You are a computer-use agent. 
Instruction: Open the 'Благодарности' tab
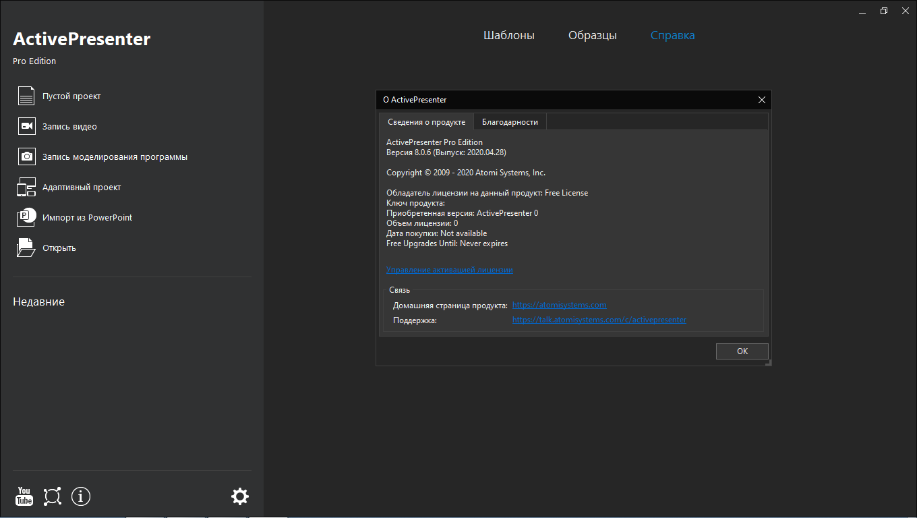(x=510, y=122)
